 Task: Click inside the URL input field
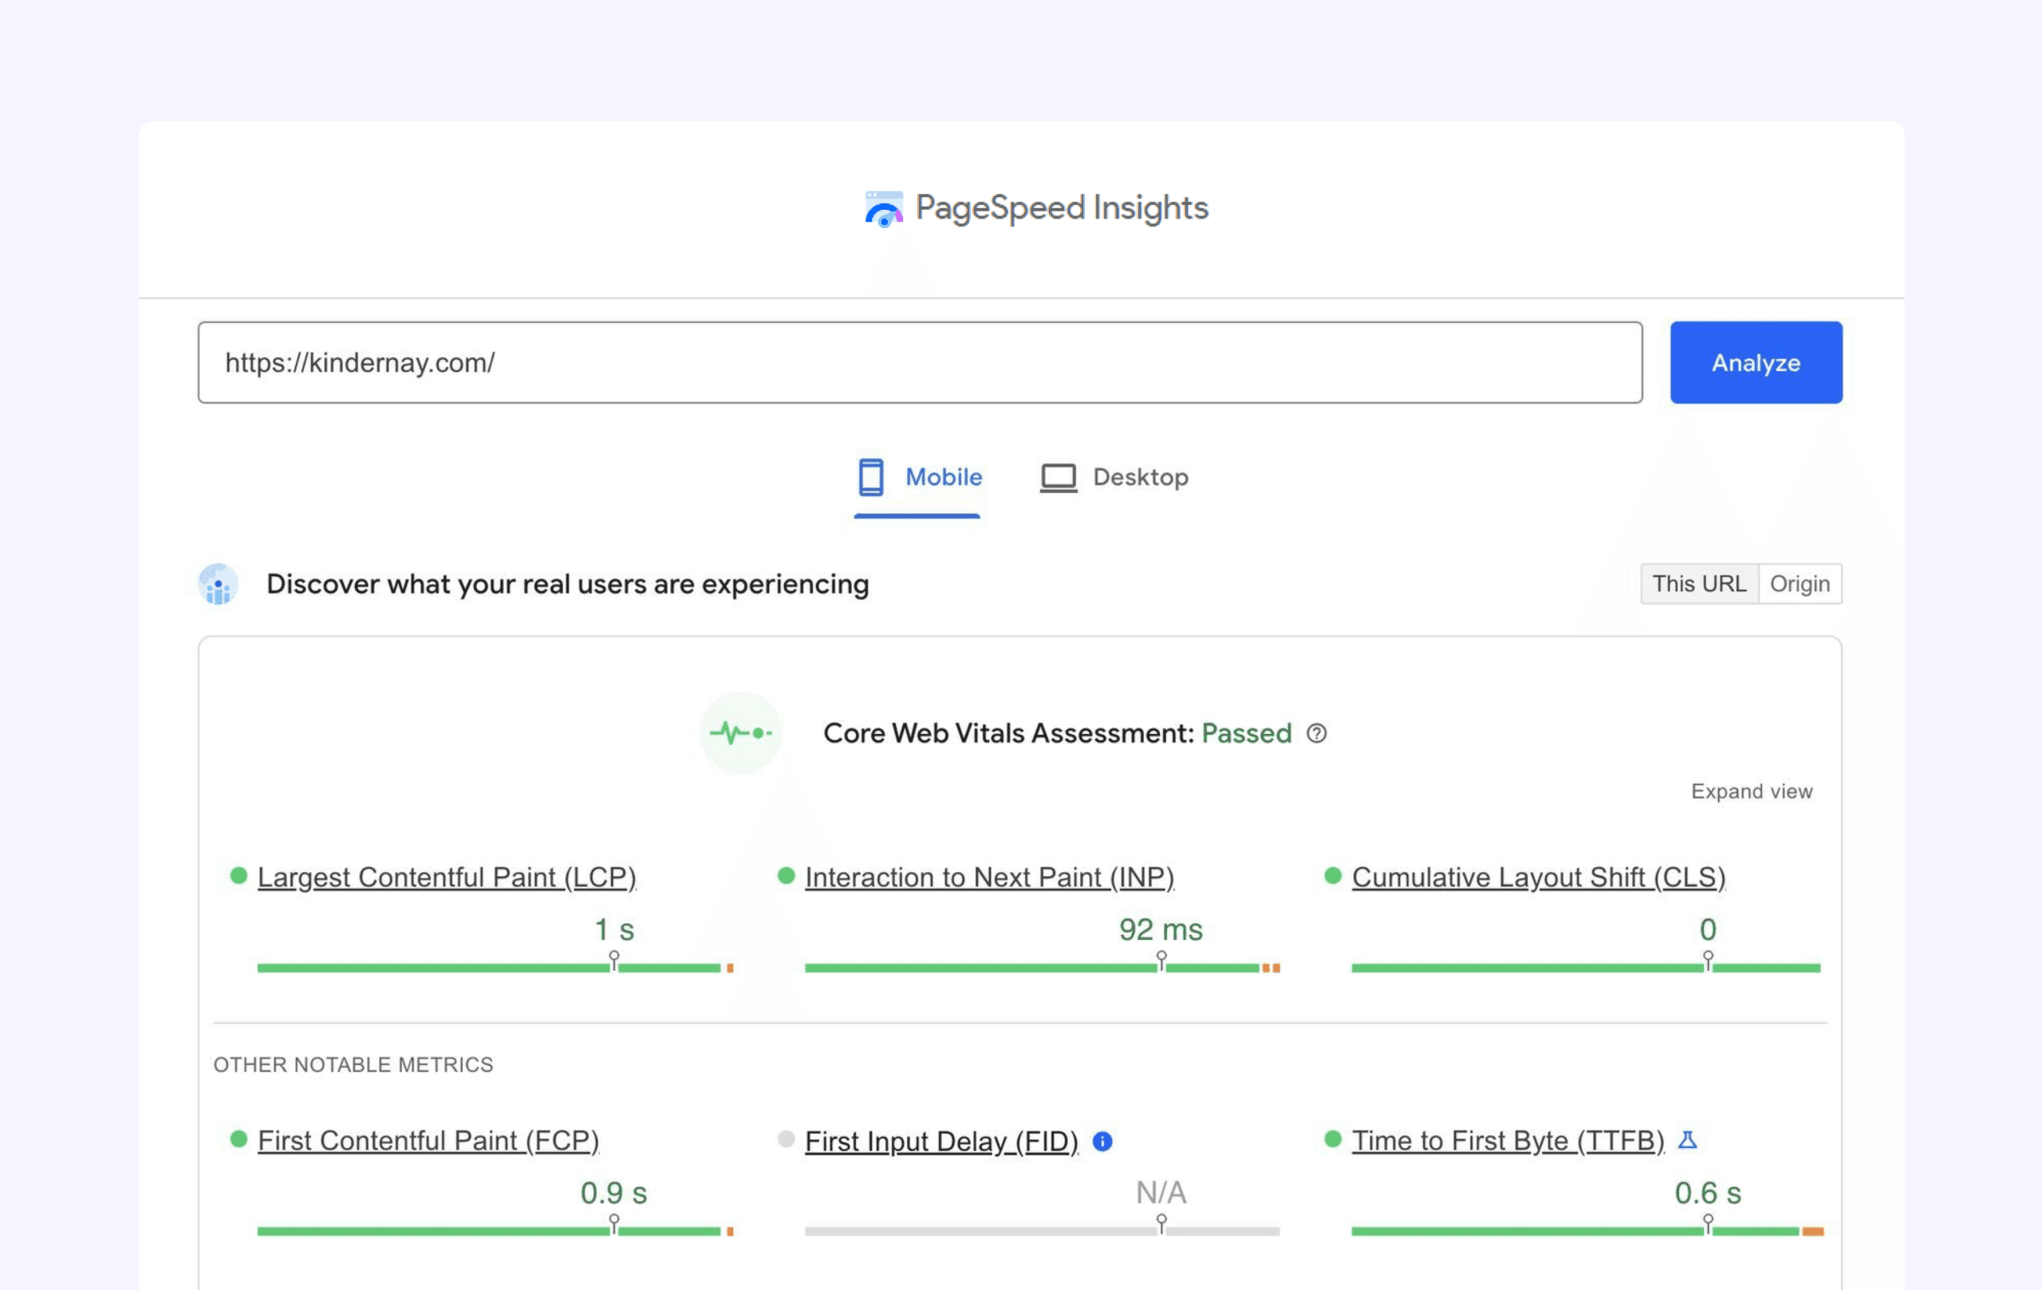920,362
